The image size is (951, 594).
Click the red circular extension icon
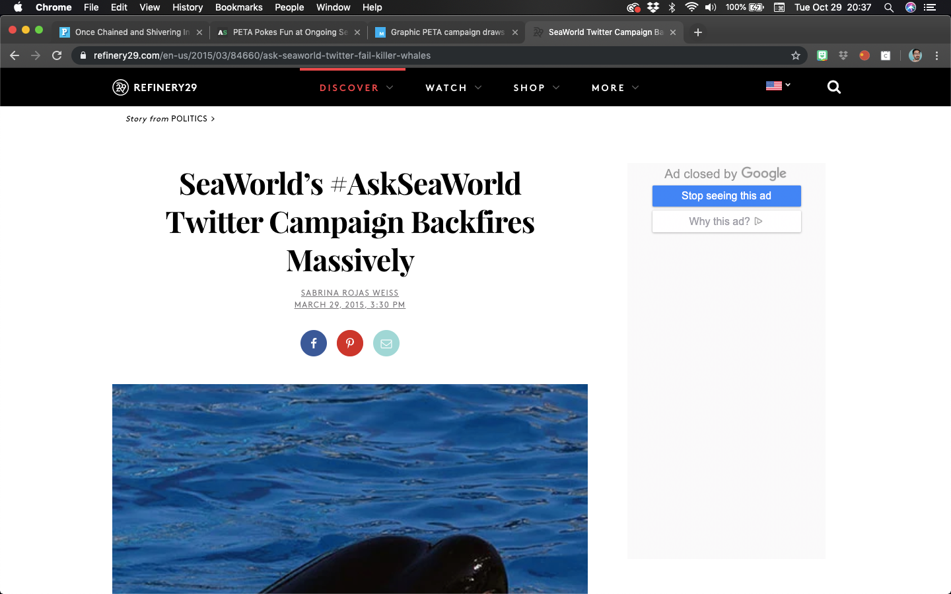(x=864, y=55)
